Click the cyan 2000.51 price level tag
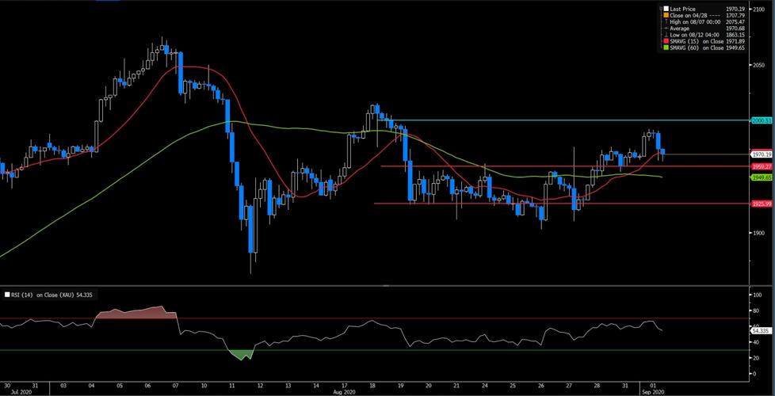This screenshot has width=775, height=396. pyautogui.click(x=761, y=120)
